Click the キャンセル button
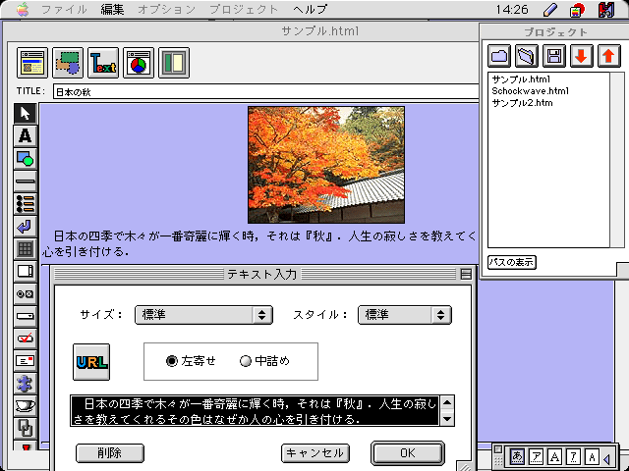629x471 pixels. point(314,453)
